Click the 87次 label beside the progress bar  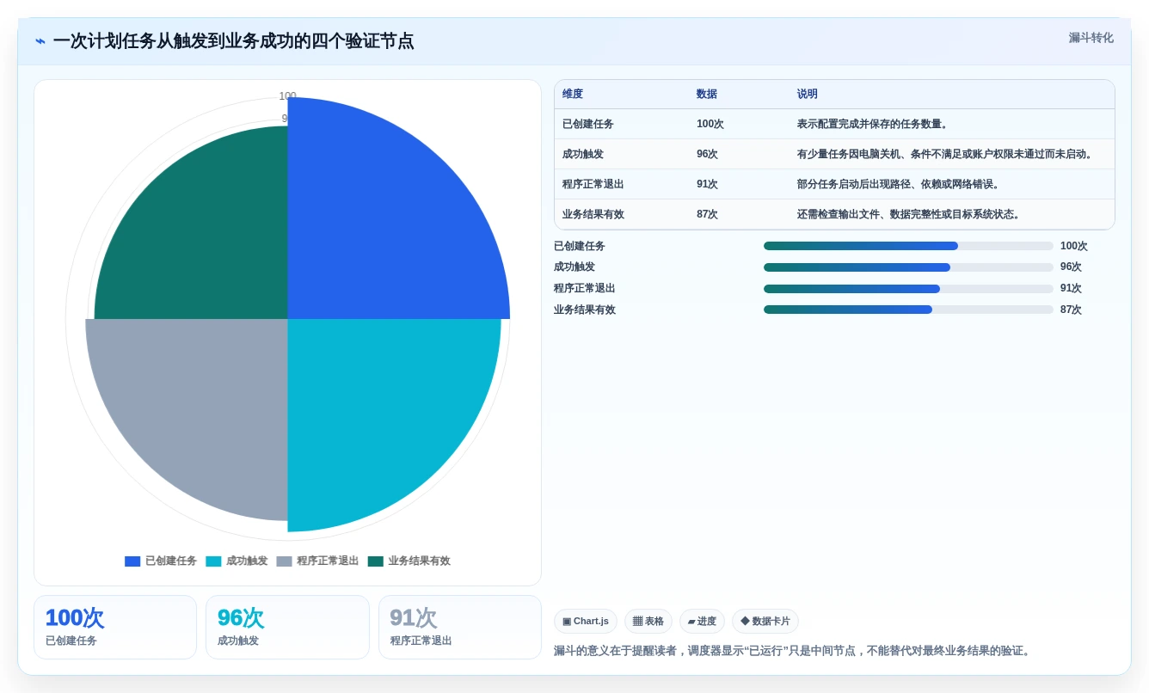click(1071, 310)
